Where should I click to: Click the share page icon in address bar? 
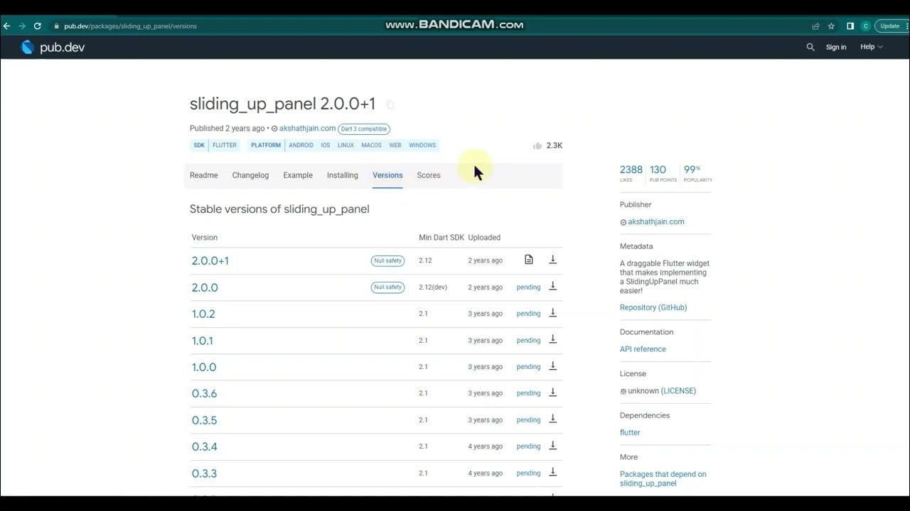(x=815, y=26)
